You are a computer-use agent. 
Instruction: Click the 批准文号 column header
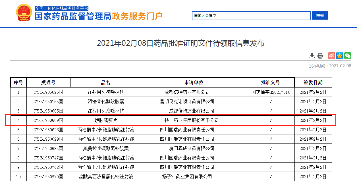[x=271, y=82]
